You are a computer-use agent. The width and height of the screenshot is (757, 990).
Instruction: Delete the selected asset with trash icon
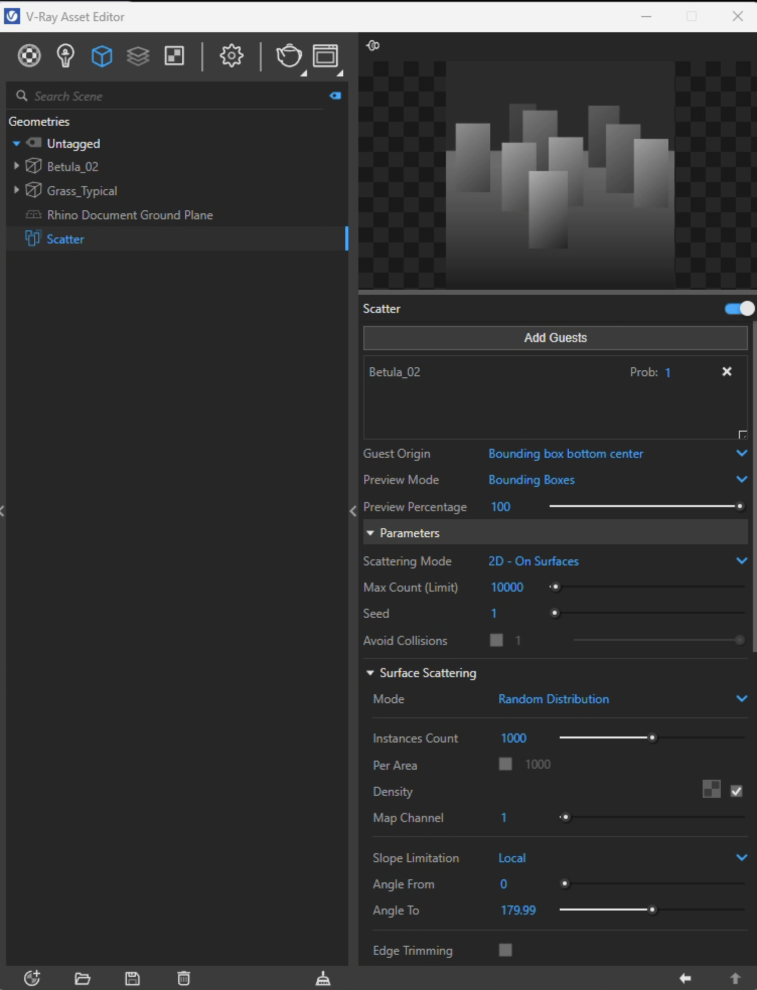(x=184, y=978)
